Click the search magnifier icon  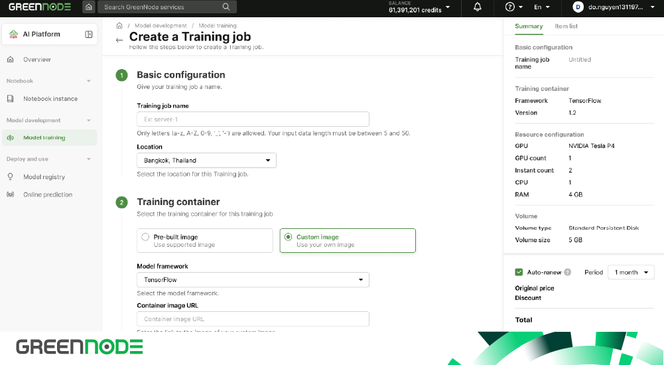[226, 7]
